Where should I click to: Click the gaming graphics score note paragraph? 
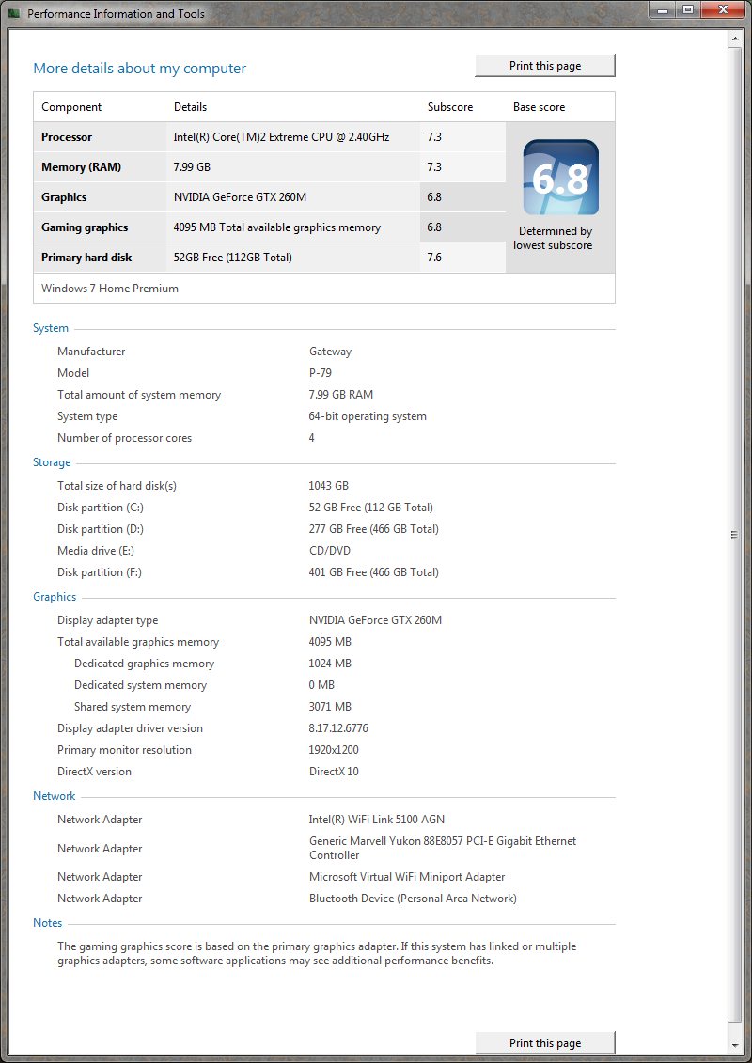(x=317, y=953)
